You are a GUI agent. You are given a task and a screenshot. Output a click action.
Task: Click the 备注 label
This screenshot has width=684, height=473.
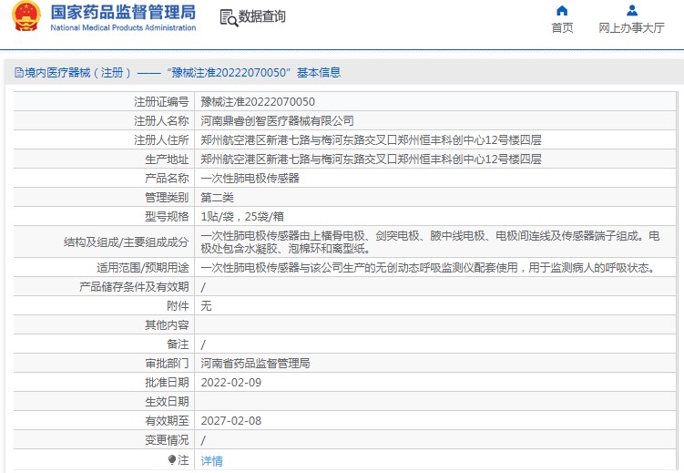[178, 344]
